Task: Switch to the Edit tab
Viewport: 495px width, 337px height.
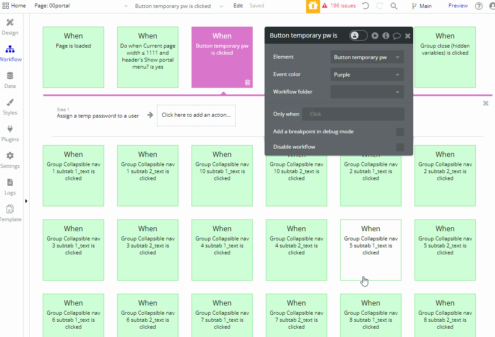Action: [238, 6]
